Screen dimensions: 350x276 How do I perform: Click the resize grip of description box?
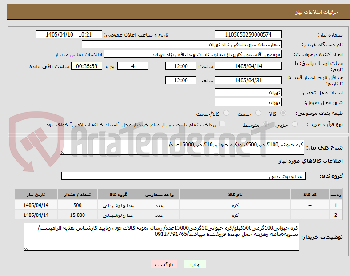(62, 153)
